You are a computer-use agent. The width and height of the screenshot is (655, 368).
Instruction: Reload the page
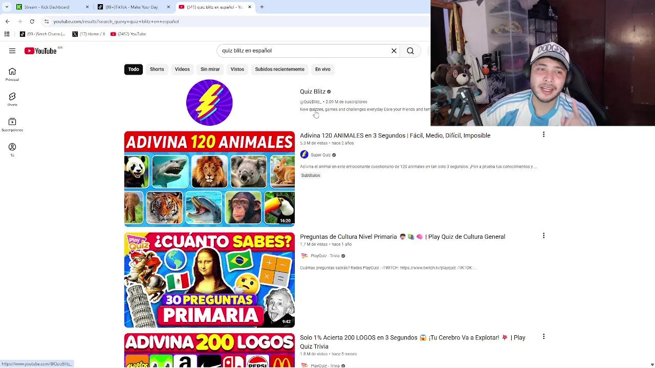coord(32,21)
